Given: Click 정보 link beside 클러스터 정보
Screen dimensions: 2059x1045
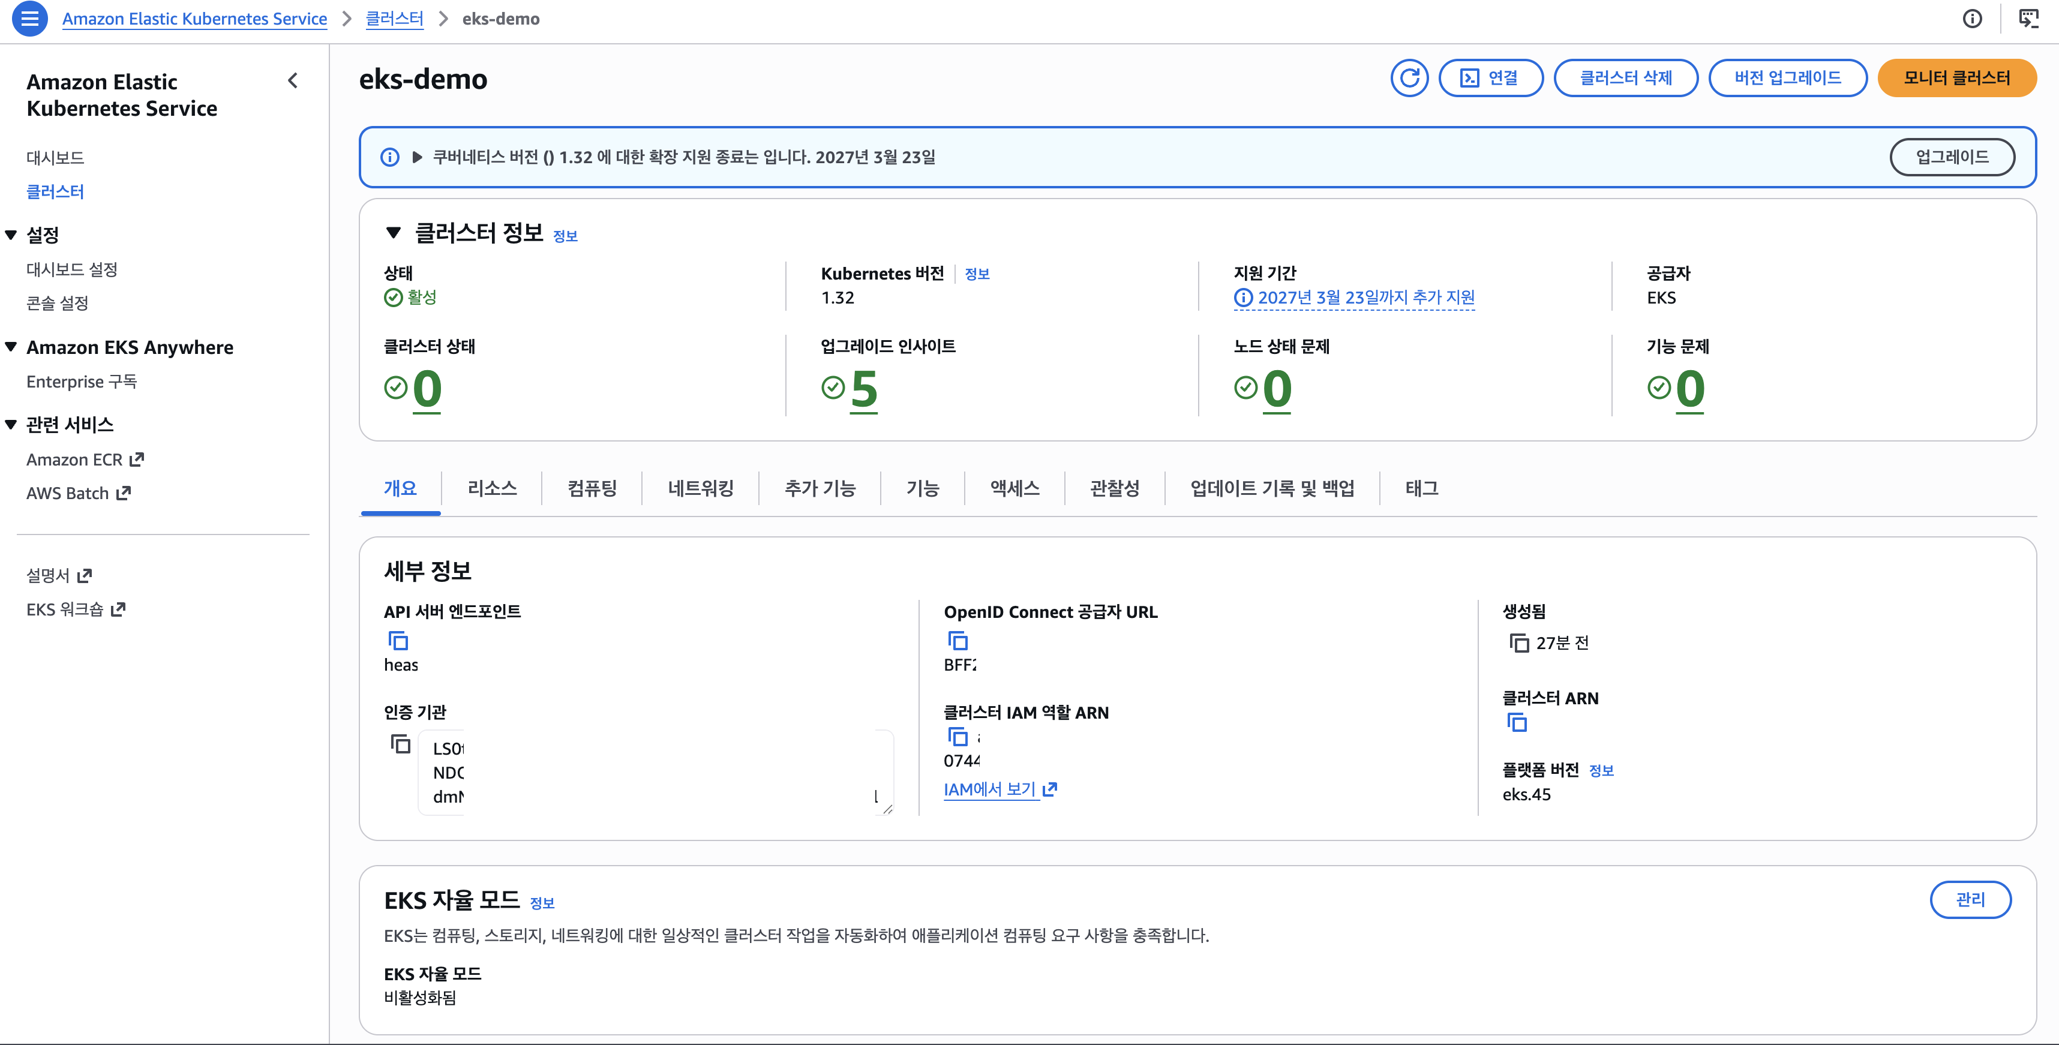Looking at the screenshot, I should pos(565,236).
